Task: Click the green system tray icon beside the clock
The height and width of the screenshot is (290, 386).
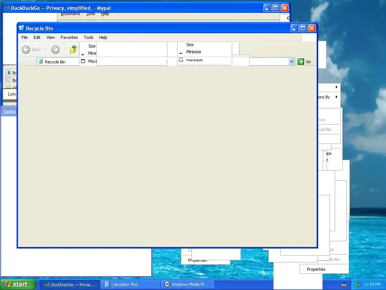Action: [x=358, y=285]
